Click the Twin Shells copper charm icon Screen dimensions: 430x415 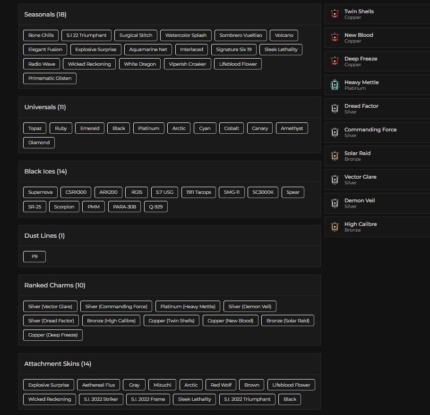click(335, 14)
